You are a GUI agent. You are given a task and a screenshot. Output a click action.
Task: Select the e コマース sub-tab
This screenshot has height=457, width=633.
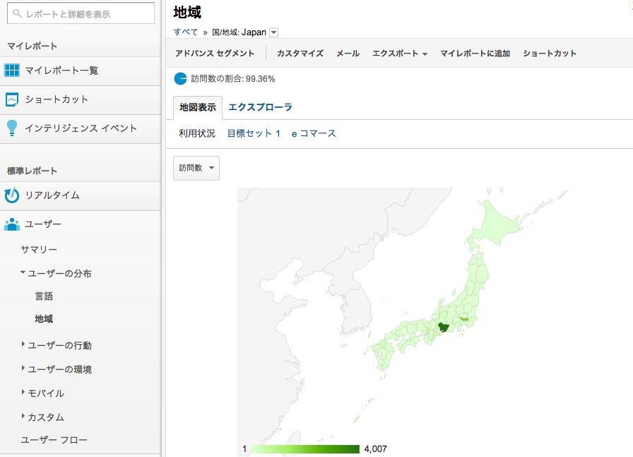point(314,133)
